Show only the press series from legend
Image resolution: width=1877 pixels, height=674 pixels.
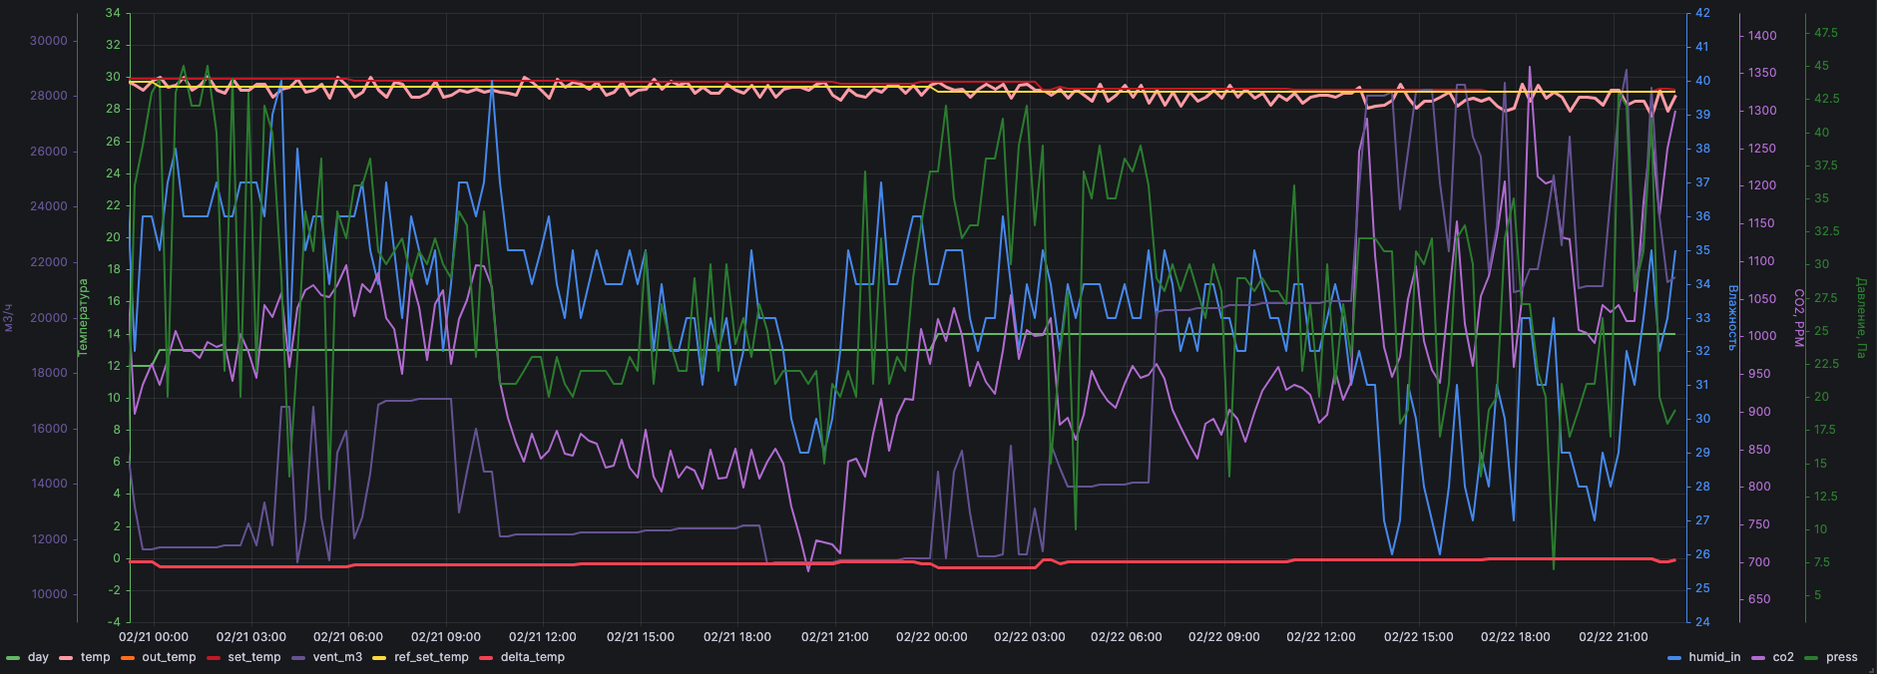[x=1842, y=658]
